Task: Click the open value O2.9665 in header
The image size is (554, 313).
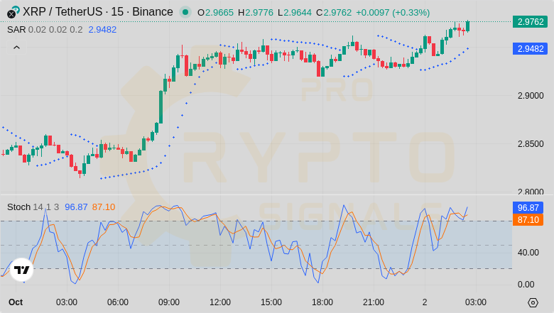Action: pyautogui.click(x=215, y=13)
